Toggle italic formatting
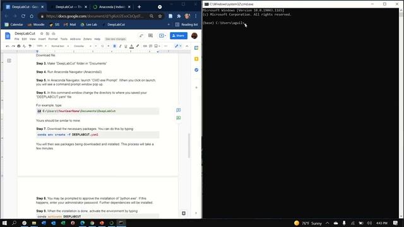 click(120, 46)
